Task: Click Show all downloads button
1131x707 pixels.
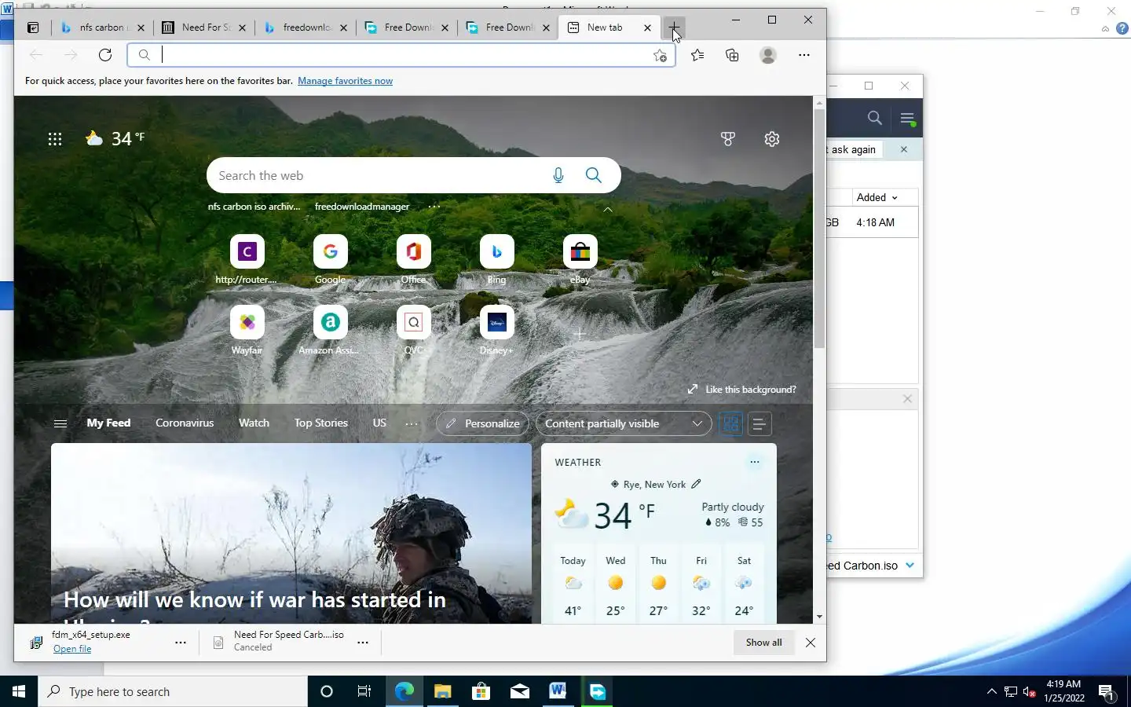Action: click(764, 643)
